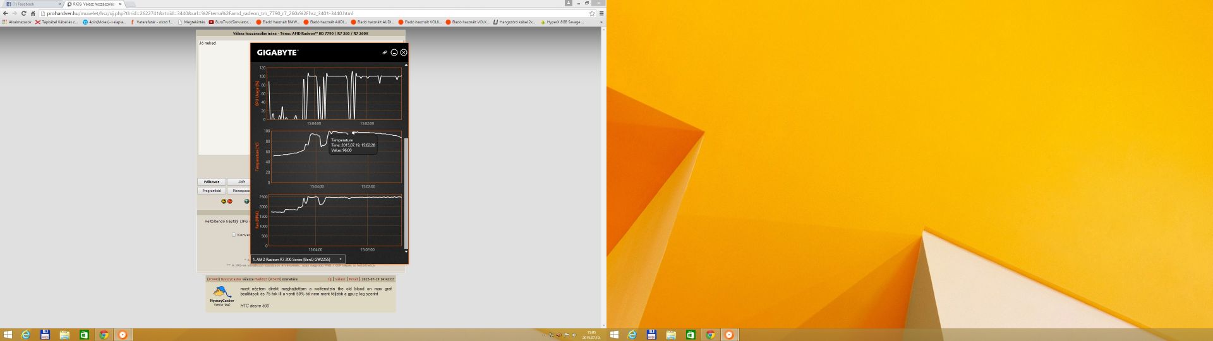Insert the yellow smiley emoticon
1213x341 pixels.
[x=223, y=201]
